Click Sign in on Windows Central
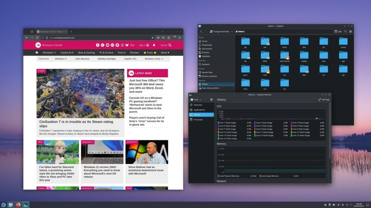 (142, 45)
